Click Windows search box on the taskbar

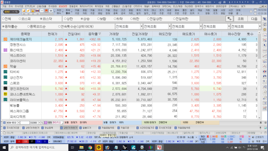pyautogui.click(x=38, y=148)
